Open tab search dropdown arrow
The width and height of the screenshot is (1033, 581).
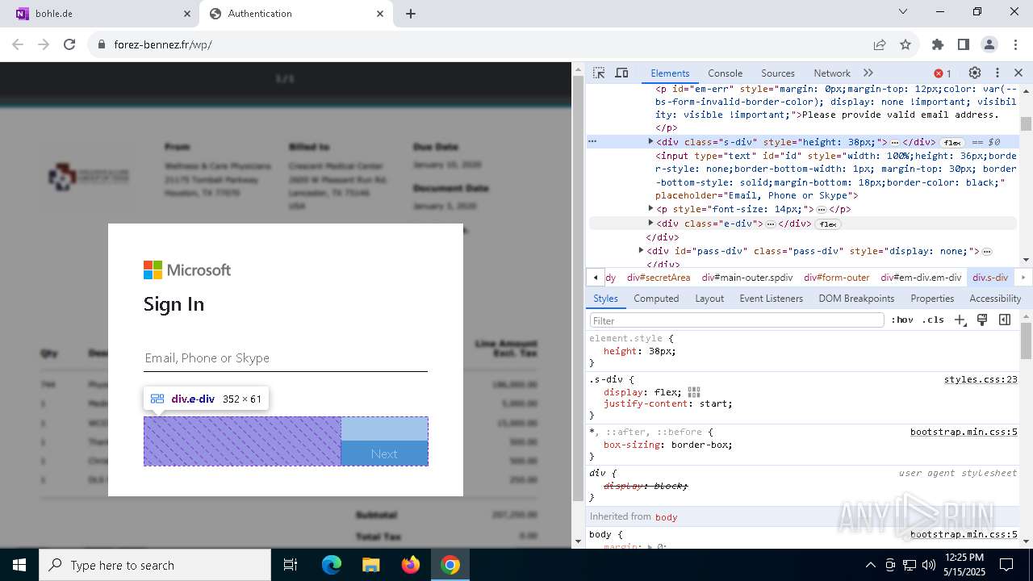pos(903,12)
